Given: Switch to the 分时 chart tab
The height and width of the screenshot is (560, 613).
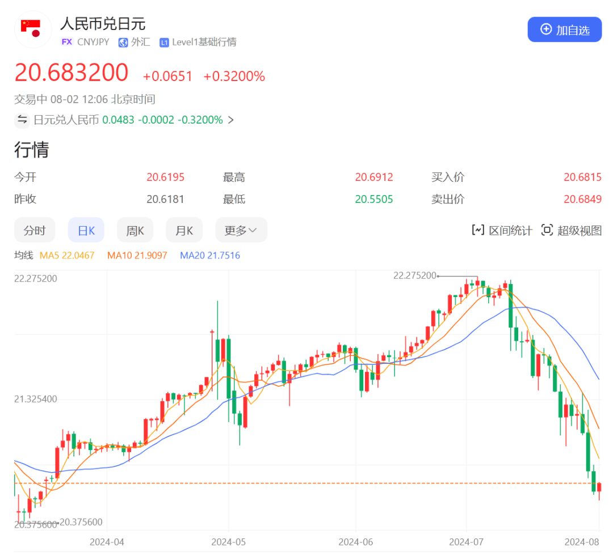Looking at the screenshot, I should (x=35, y=230).
